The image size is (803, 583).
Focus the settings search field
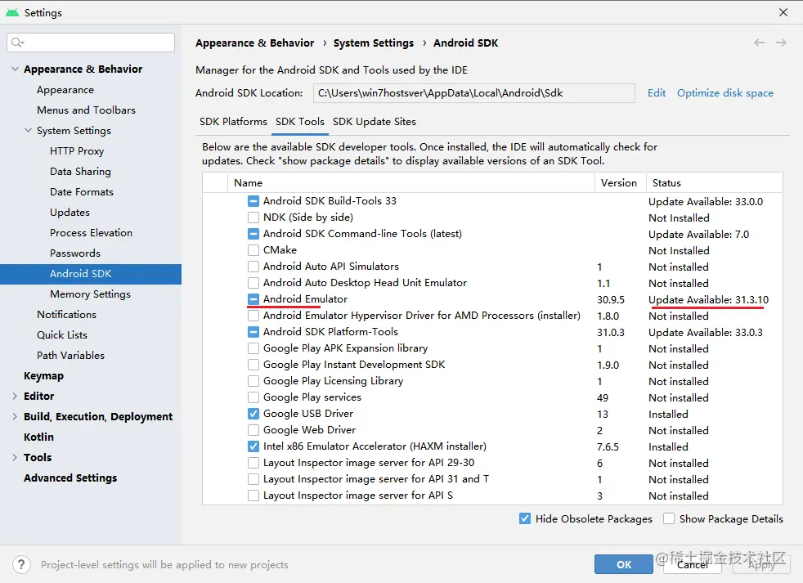coord(91,43)
